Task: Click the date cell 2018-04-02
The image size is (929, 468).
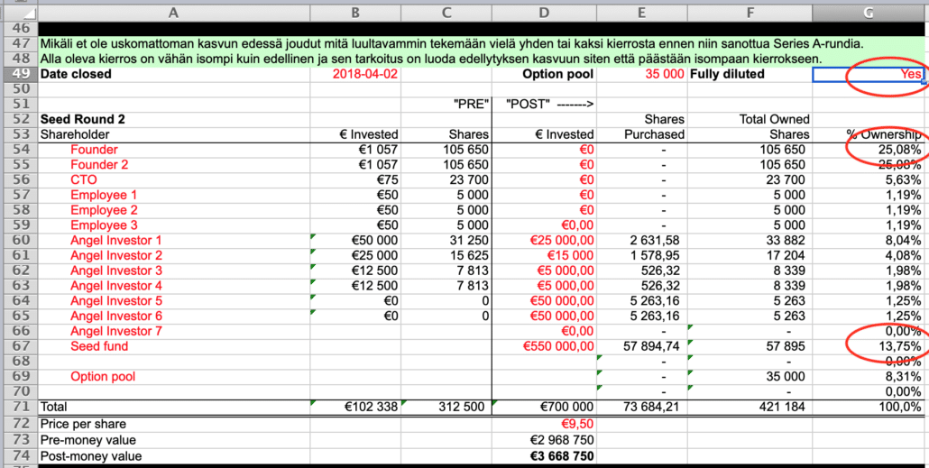Action: click(x=355, y=74)
